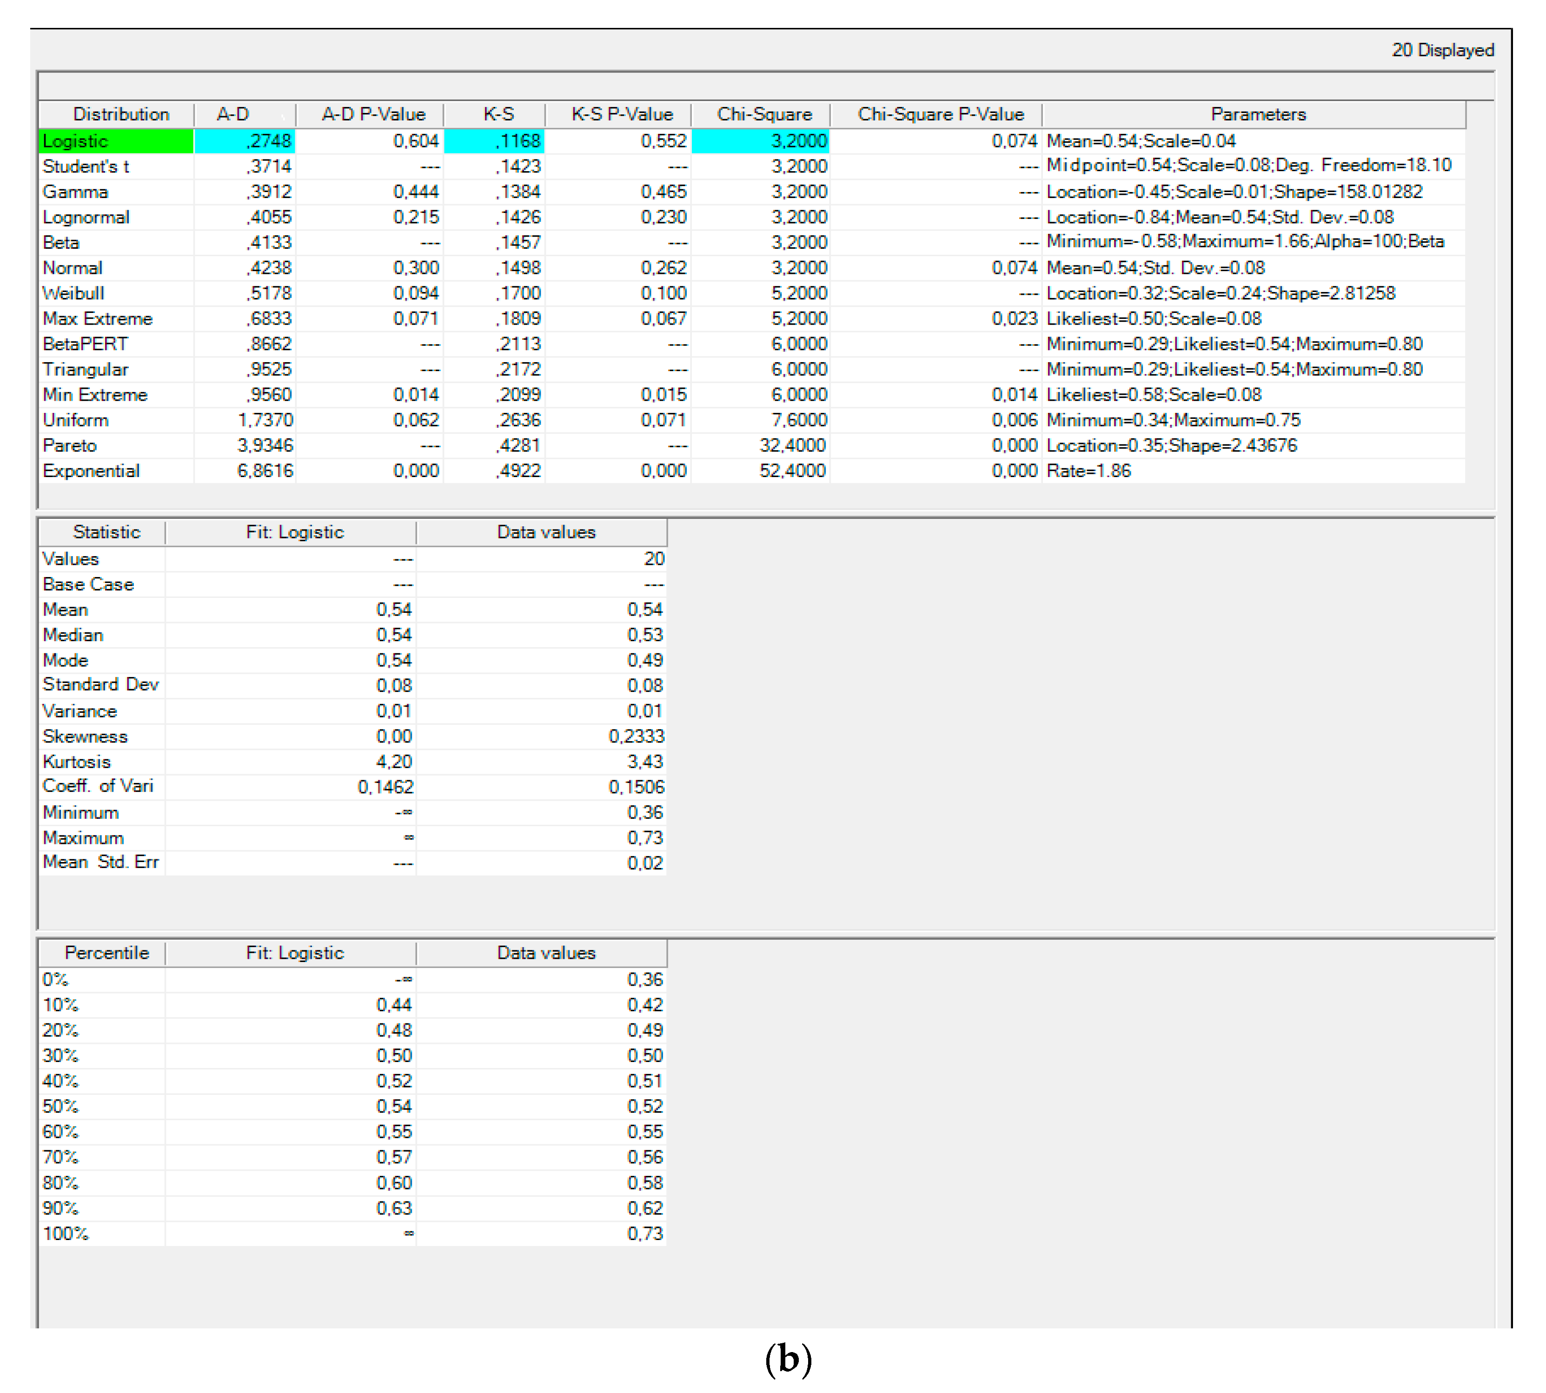The width and height of the screenshot is (1546, 1393).
Task: Select the Student's t distribution row
Action: 86,166
